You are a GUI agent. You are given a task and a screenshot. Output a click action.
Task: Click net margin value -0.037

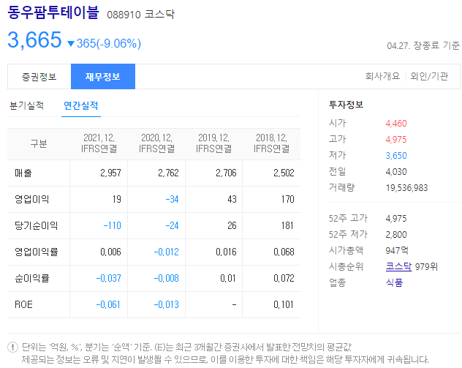(109, 278)
